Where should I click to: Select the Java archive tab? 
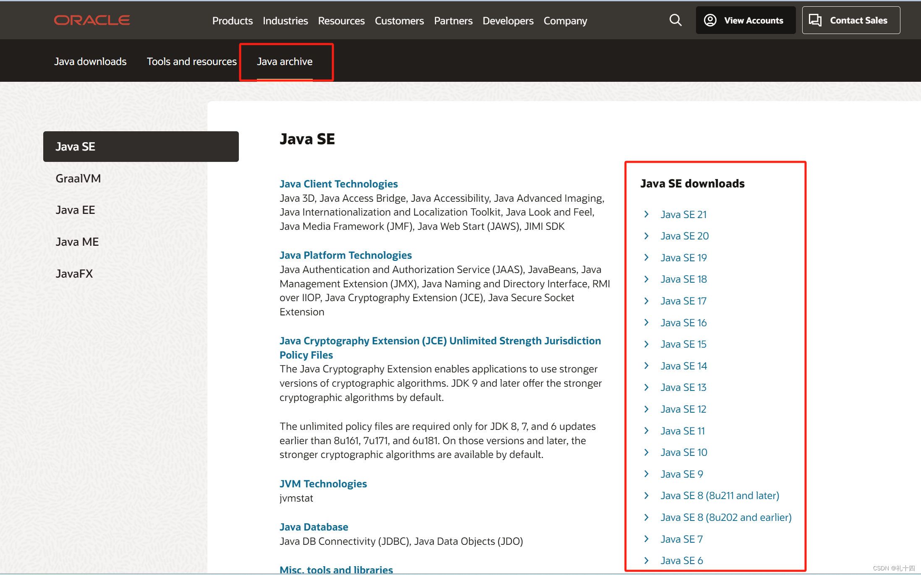click(x=285, y=62)
